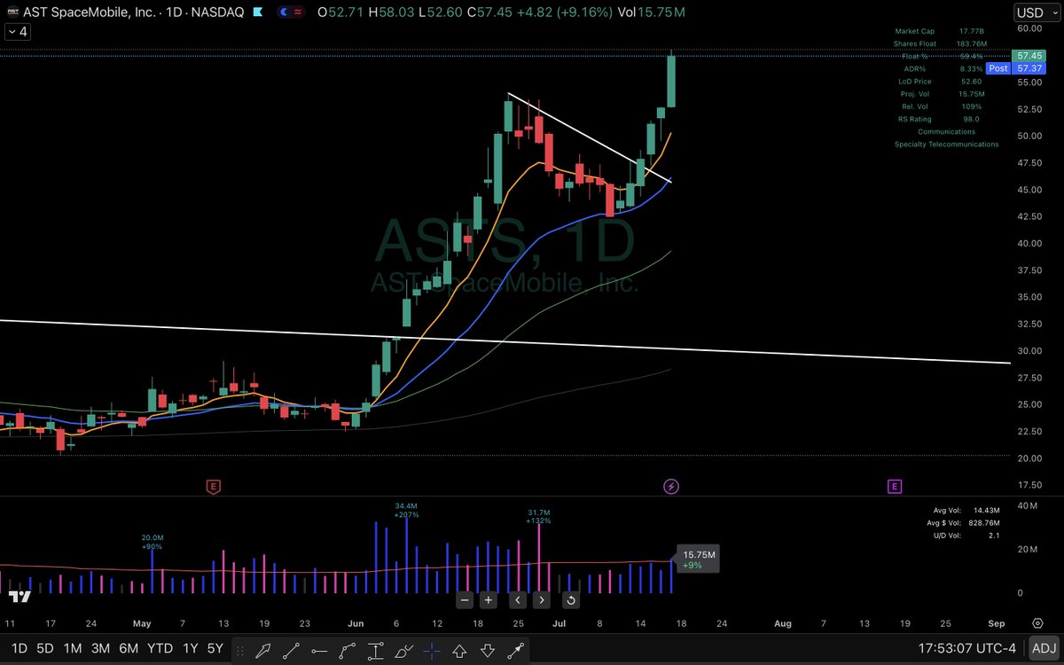This screenshot has width=1064, height=665.
Task: Select the price range measure tool
Action: [375, 649]
